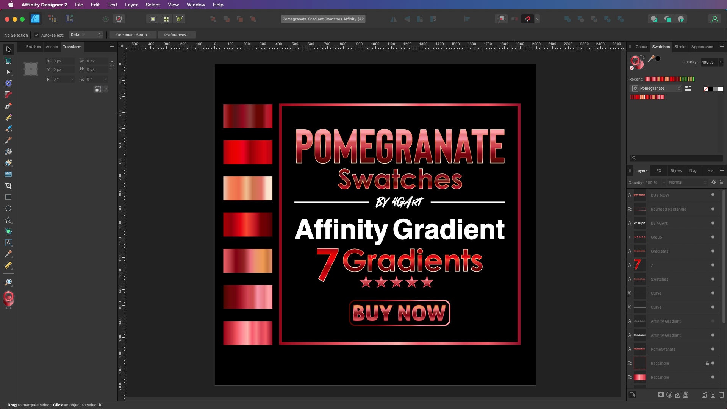Image resolution: width=727 pixels, height=409 pixels.
Task: Switch to the Colour panel tab
Action: (x=641, y=47)
